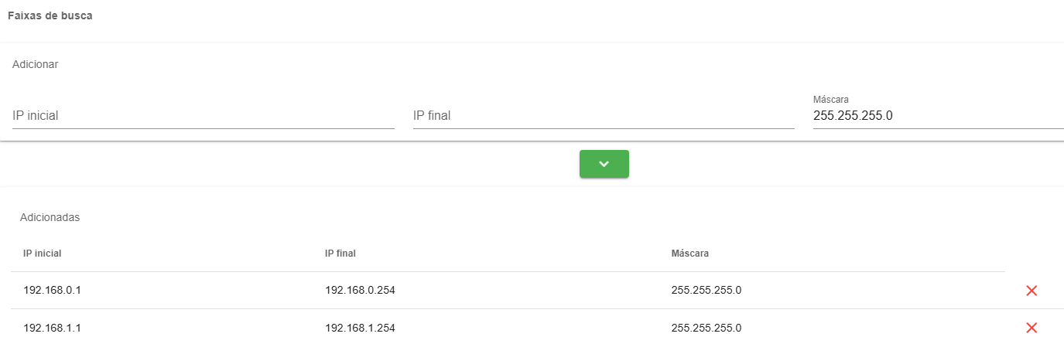
Task: Select the Máscara field showing 255.255.255.0
Action: point(938,116)
